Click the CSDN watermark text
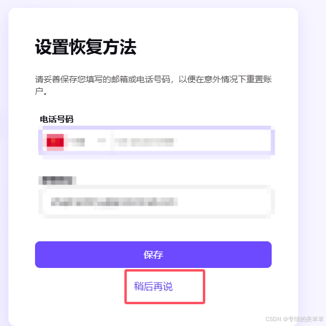The height and width of the screenshot is (326, 326). click(x=295, y=319)
